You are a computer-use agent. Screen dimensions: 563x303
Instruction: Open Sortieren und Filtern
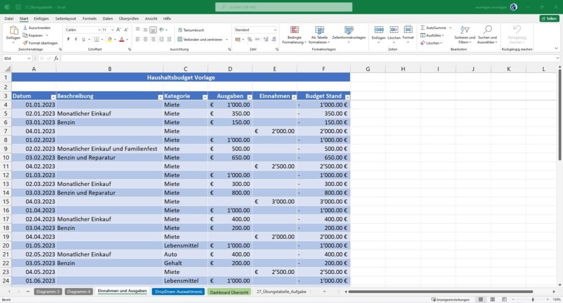(x=465, y=35)
